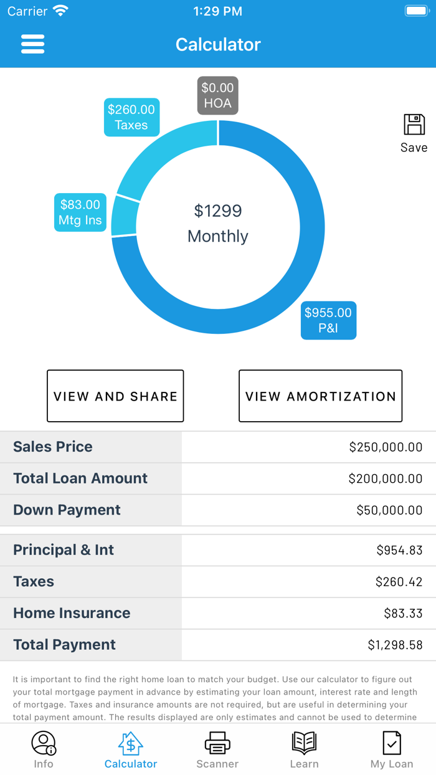Open the Learn book icon
The width and height of the screenshot is (436, 775).
coord(304,743)
